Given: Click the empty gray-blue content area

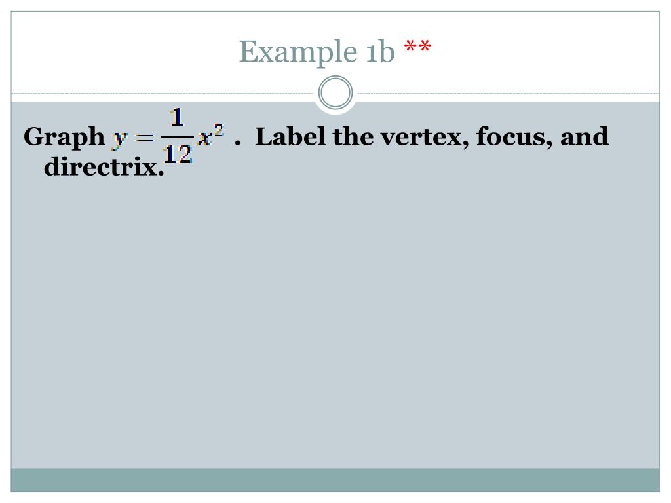Looking at the screenshot, I should coord(335,321).
